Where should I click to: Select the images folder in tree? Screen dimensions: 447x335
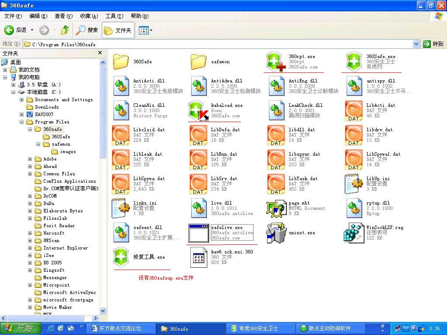[x=68, y=151]
